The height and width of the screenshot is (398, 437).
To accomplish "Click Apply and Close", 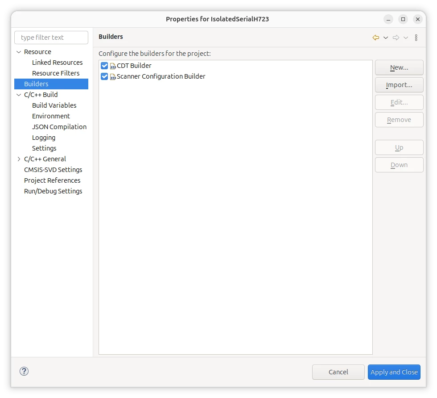I will [394, 372].
